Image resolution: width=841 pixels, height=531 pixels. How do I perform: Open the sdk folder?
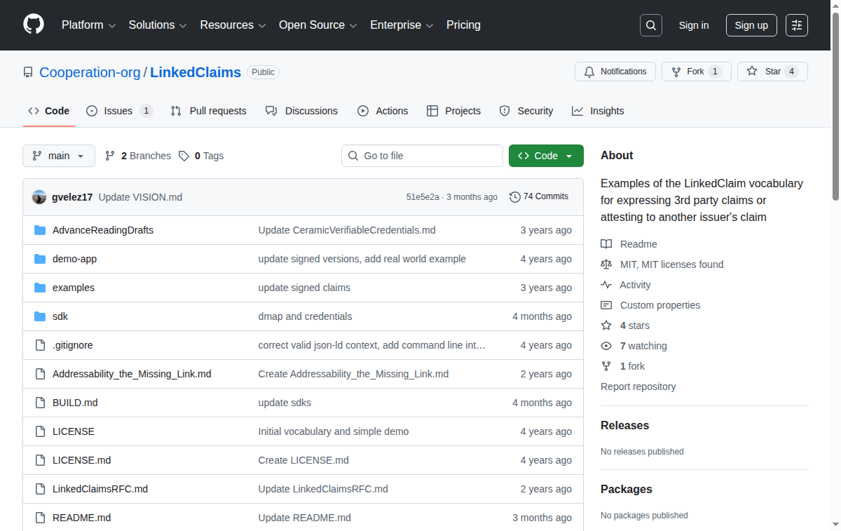coord(60,316)
